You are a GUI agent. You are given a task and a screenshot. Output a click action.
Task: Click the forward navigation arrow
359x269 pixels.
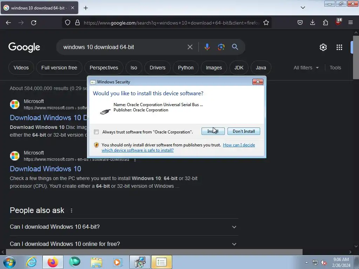21,23
